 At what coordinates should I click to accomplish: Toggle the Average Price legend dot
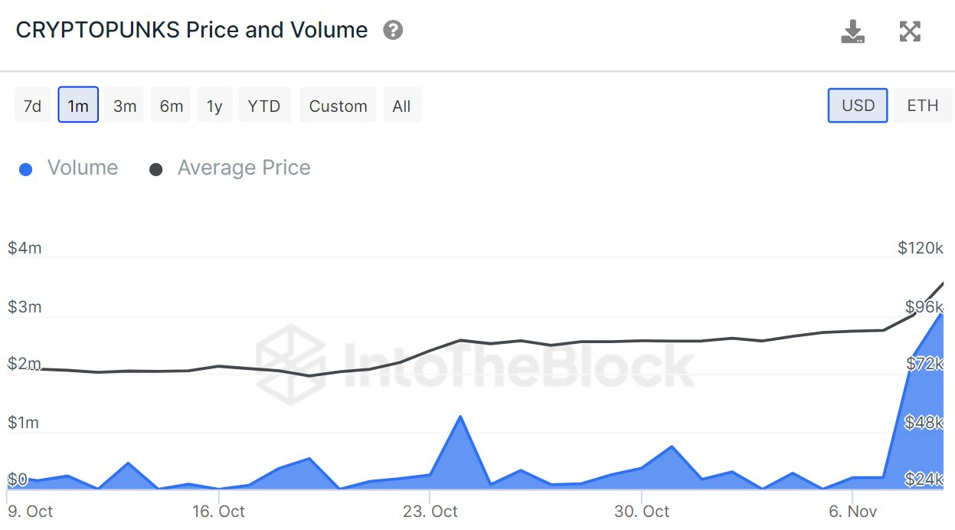point(156,169)
